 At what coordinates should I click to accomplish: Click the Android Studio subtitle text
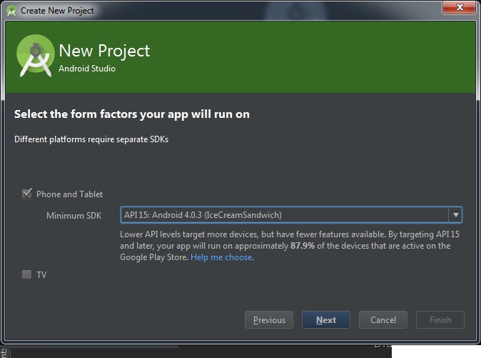click(87, 68)
